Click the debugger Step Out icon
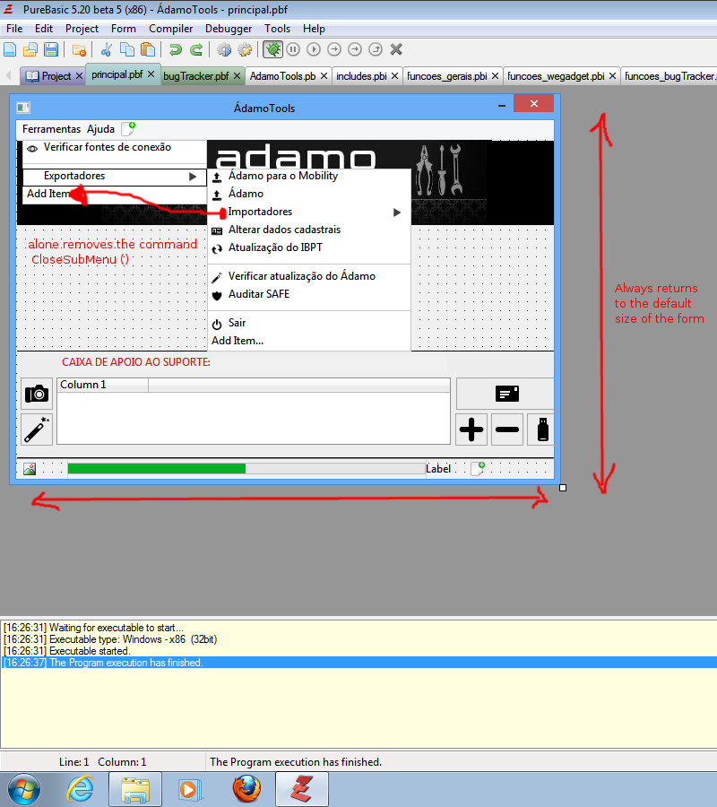717x807 pixels. pos(376,49)
